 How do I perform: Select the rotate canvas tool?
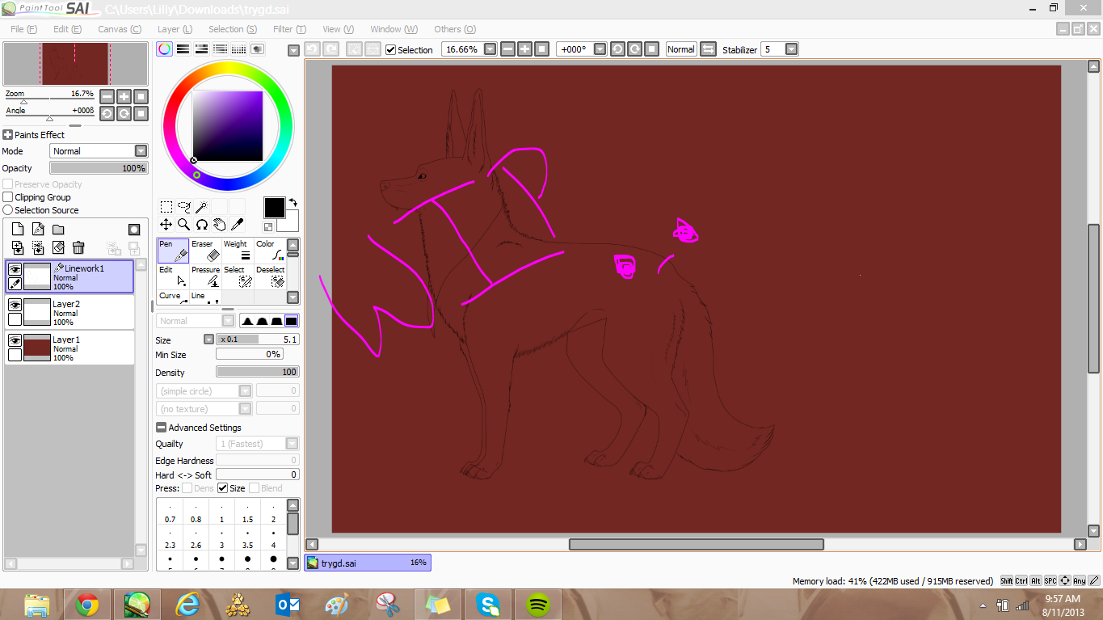pos(202,224)
